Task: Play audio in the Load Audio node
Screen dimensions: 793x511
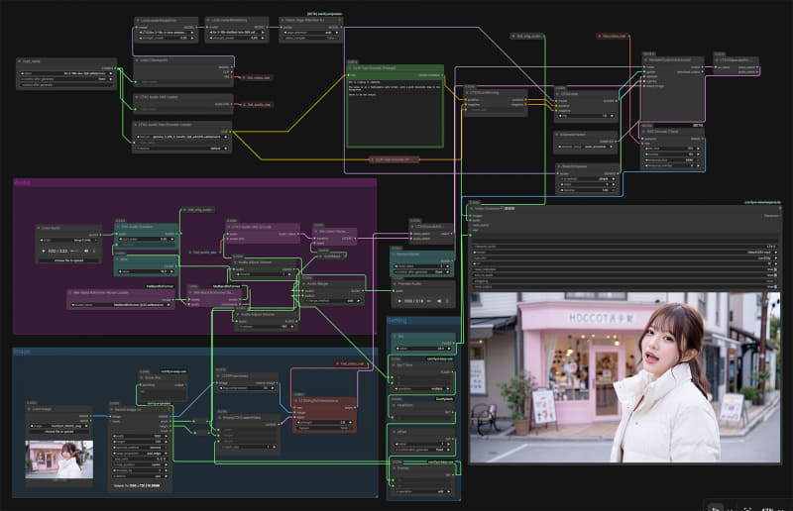Action: click(x=44, y=251)
